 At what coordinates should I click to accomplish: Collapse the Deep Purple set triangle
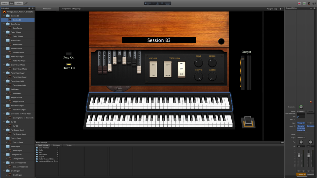4,24
